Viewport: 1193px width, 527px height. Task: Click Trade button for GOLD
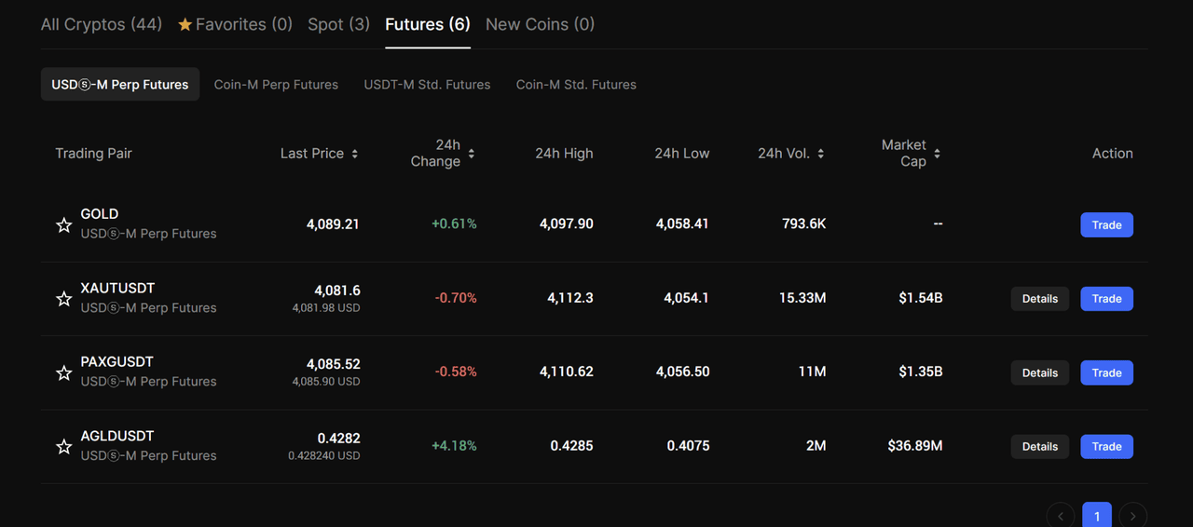point(1106,225)
